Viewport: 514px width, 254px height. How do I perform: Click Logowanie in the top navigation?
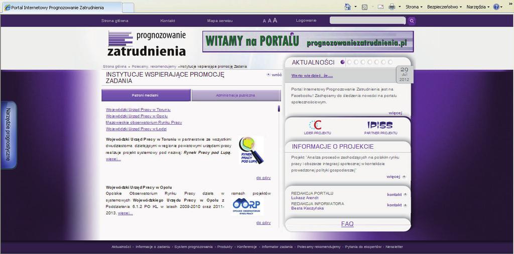(x=306, y=21)
